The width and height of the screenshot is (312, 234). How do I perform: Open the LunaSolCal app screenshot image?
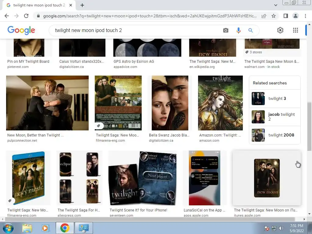204,178
